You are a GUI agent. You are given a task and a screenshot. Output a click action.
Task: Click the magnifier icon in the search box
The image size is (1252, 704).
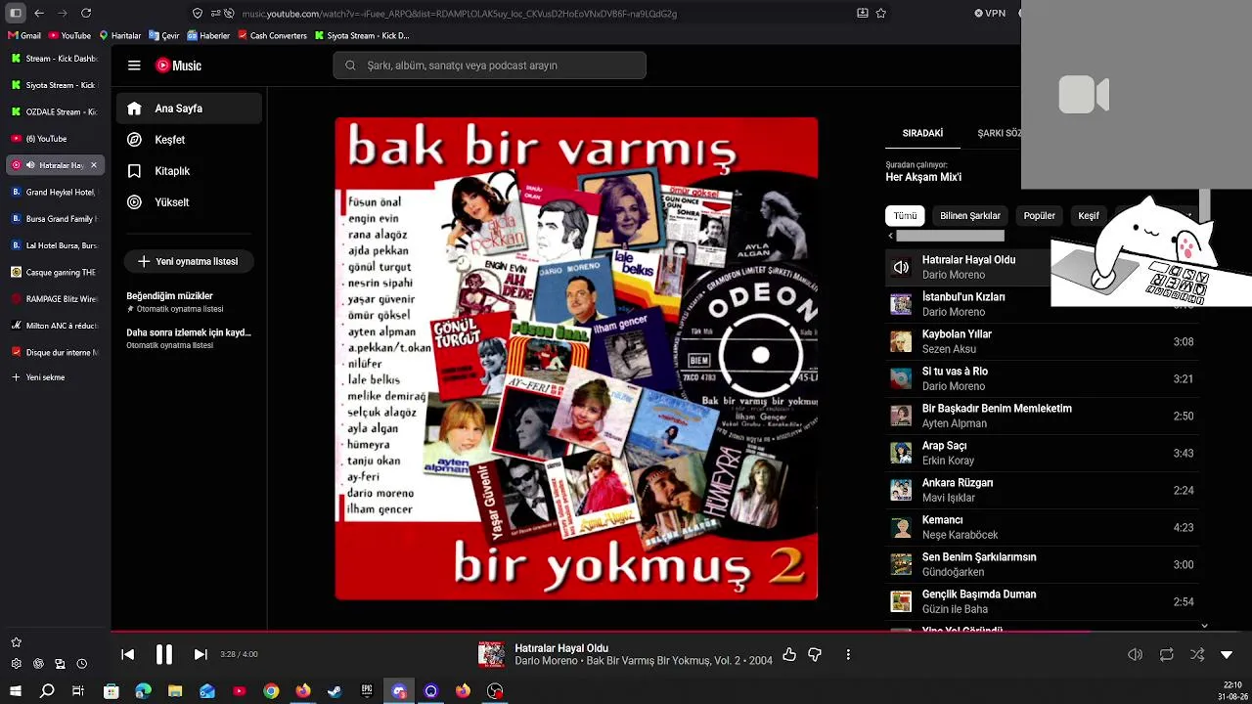(350, 66)
